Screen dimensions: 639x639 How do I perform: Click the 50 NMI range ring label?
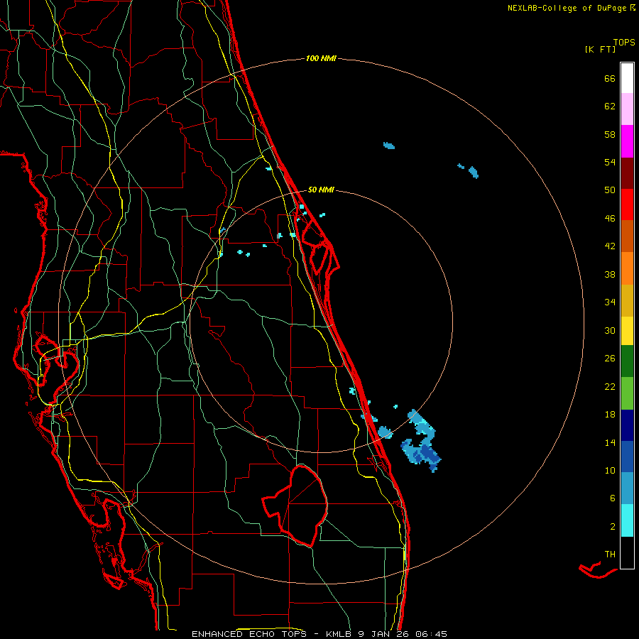click(321, 190)
